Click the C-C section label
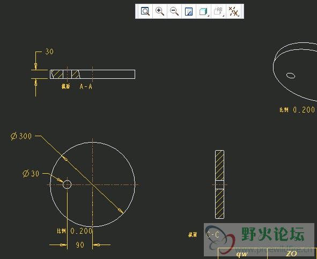The height and width of the screenshot is (259, 317). point(213,235)
